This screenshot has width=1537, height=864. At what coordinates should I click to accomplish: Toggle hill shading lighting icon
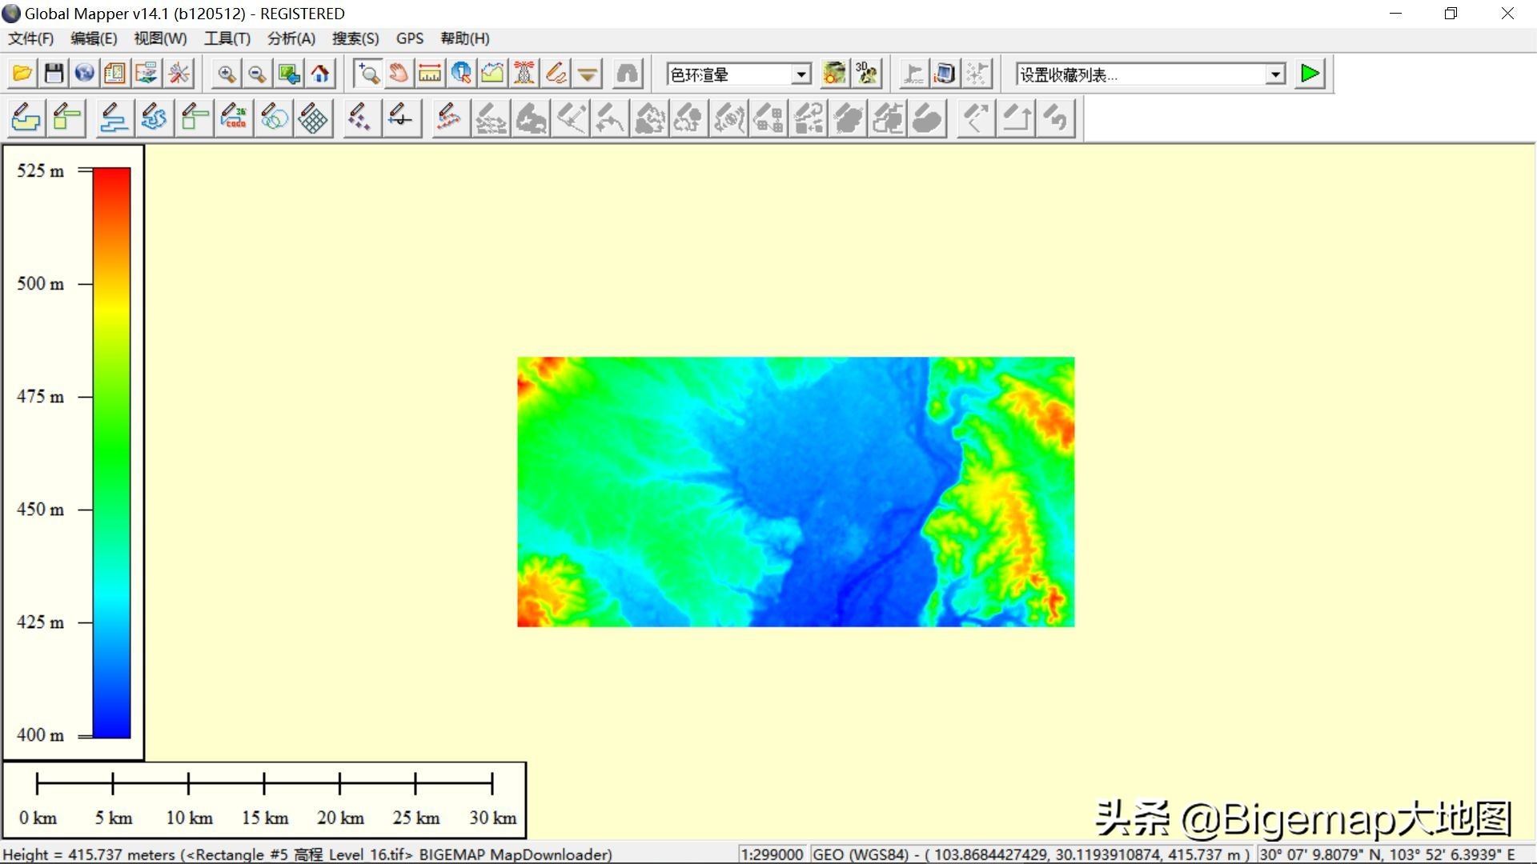coord(834,74)
